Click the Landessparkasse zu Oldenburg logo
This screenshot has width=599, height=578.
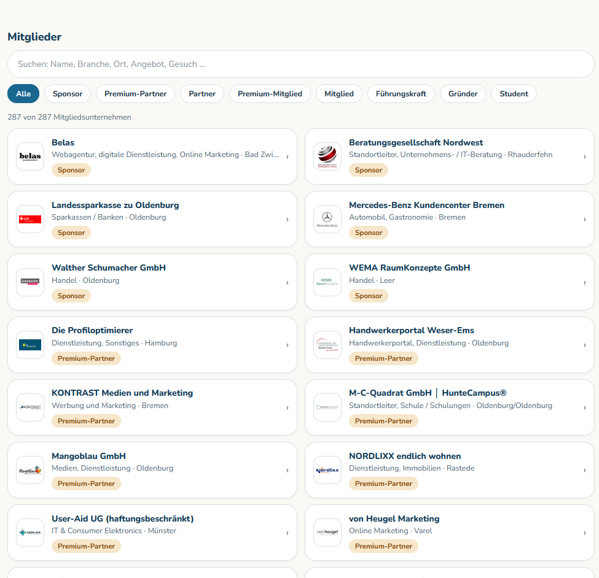[x=30, y=219]
